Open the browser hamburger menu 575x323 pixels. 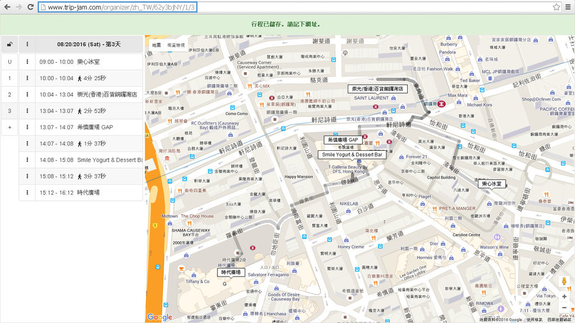[568, 7]
